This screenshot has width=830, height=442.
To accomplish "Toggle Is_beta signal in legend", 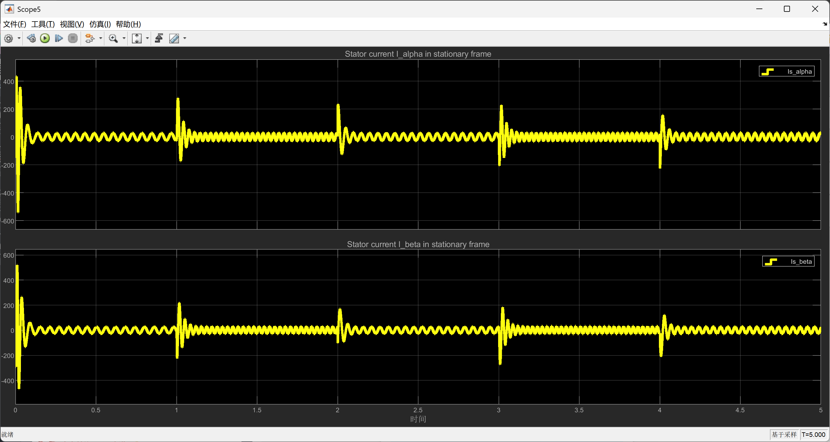I will 801,262.
